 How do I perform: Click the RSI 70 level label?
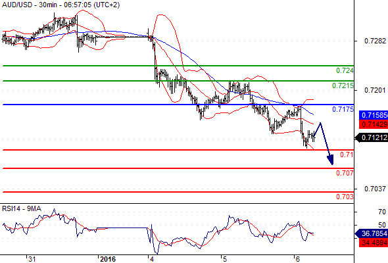point(382,212)
